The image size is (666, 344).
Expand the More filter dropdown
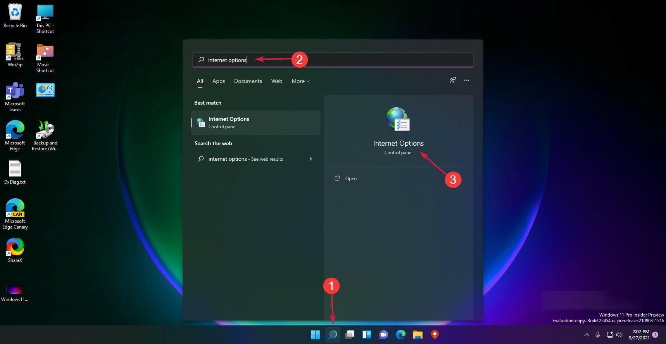point(300,81)
